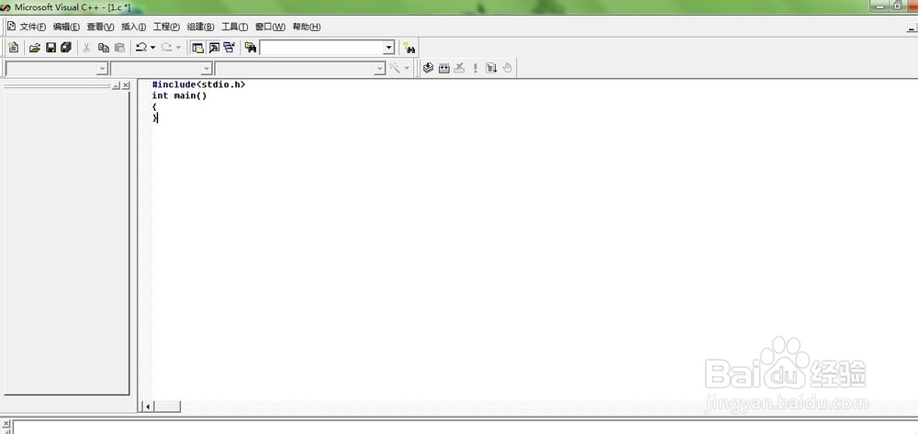Open the 工具(T) menu
Screen dimensions: 918x434
click(x=235, y=27)
